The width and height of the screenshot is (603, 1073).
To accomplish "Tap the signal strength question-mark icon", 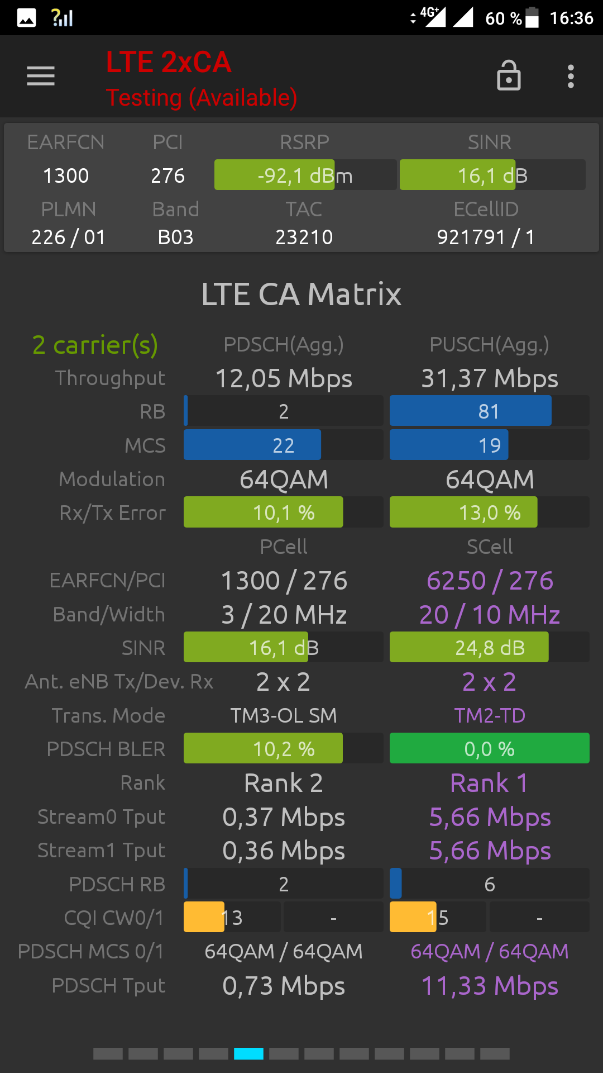I will (x=62, y=18).
